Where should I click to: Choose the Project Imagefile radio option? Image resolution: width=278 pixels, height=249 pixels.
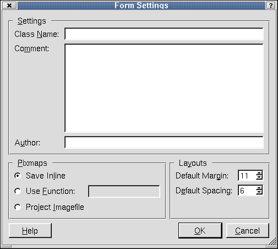click(18, 207)
